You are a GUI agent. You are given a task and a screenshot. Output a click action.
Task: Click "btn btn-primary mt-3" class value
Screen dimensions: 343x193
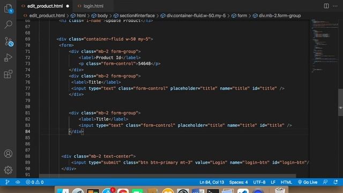click(x=166, y=162)
